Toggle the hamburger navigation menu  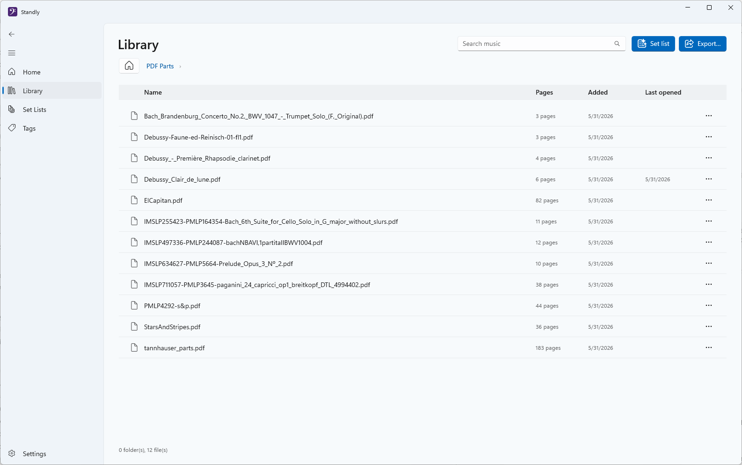click(x=12, y=53)
